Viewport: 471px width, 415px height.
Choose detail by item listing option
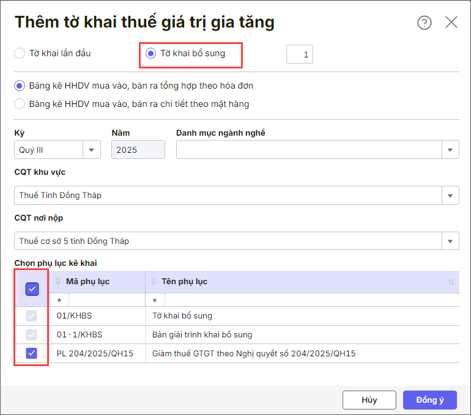[x=20, y=104]
